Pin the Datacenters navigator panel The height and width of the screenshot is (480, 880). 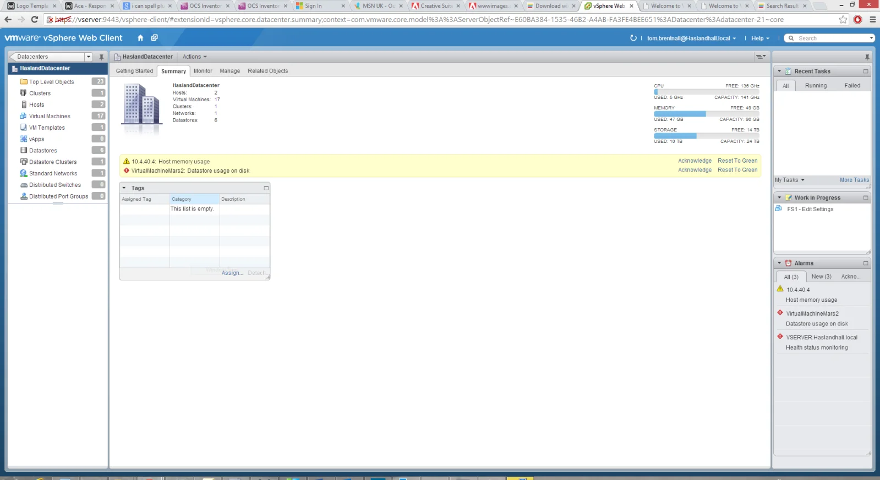(101, 57)
